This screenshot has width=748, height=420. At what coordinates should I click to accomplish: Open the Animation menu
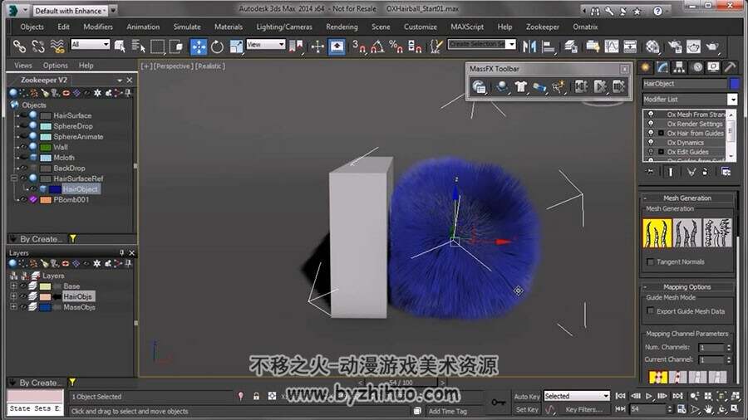(x=143, y=27)
